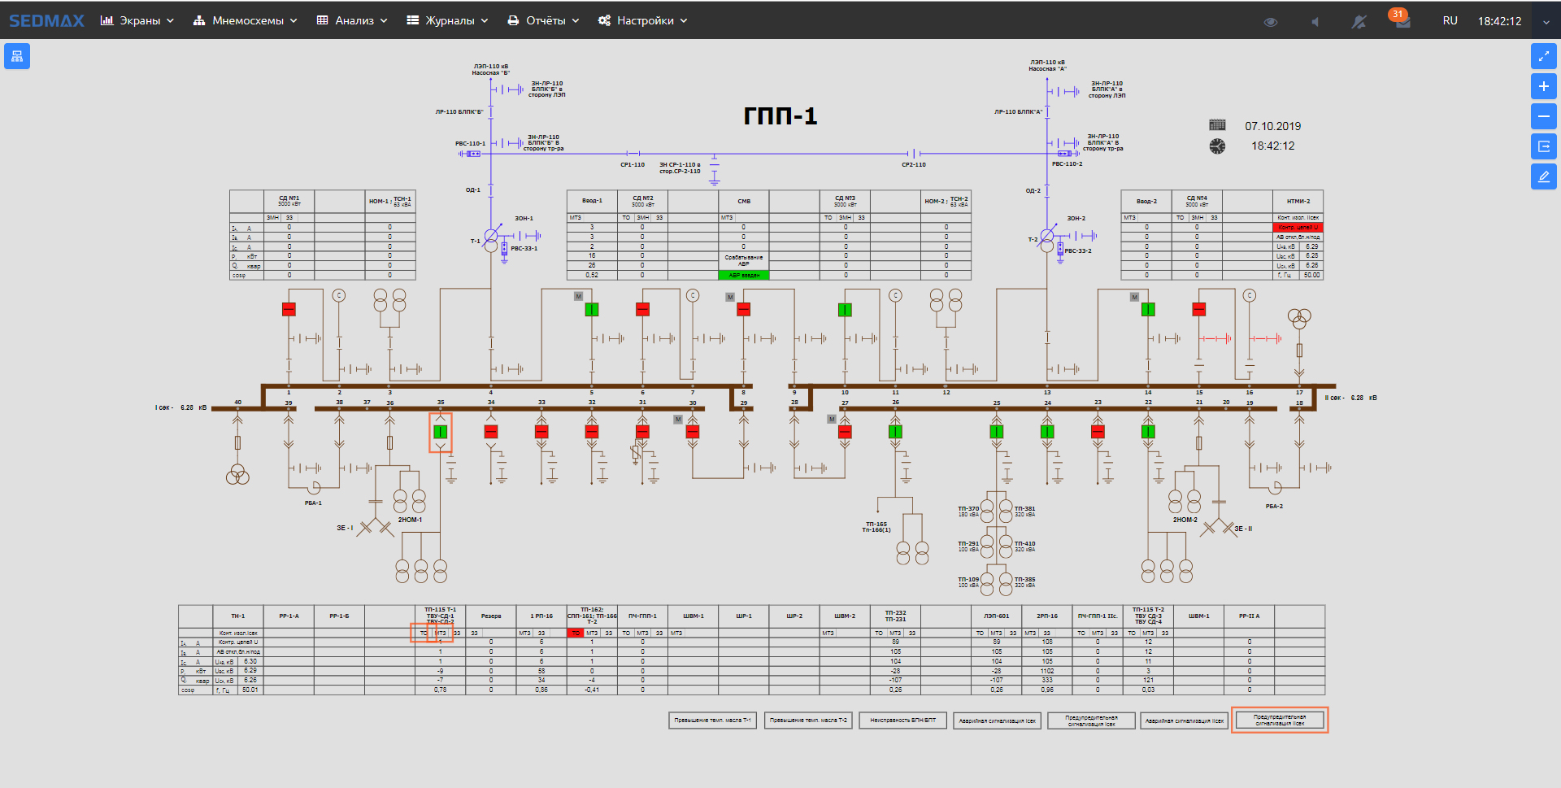Open the messages envelope with 31 badge
Viewport: 1561px width, 788px height.
1402,21
